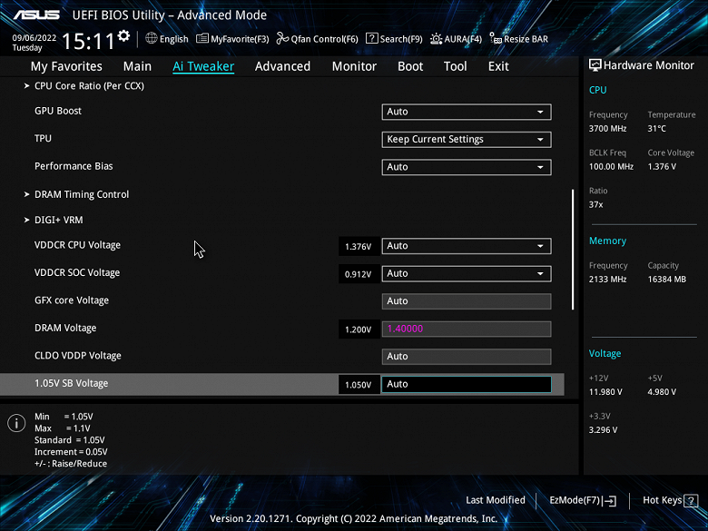This screenshot has height=531, width=708.
Task: Click the 37x ratio value
Action: coord(596,204)
